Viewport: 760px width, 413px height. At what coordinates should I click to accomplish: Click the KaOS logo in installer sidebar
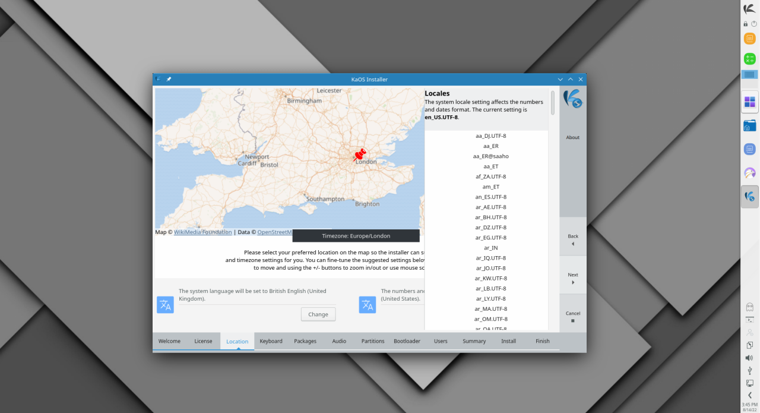573,99
